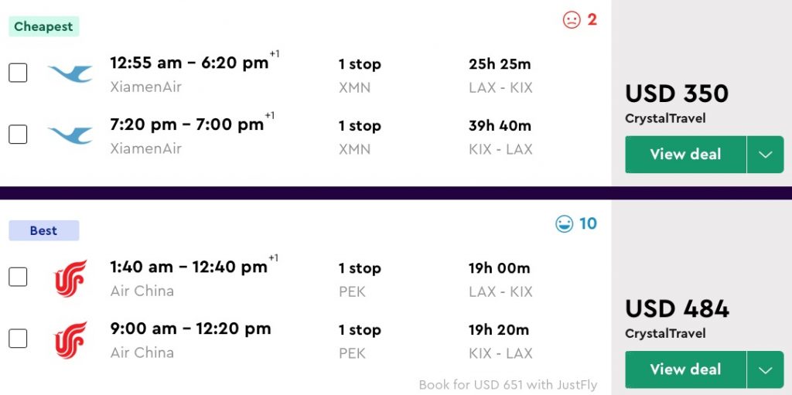View deal for USD 350 fare
792x395 pixels.
[x=685, y=155]
